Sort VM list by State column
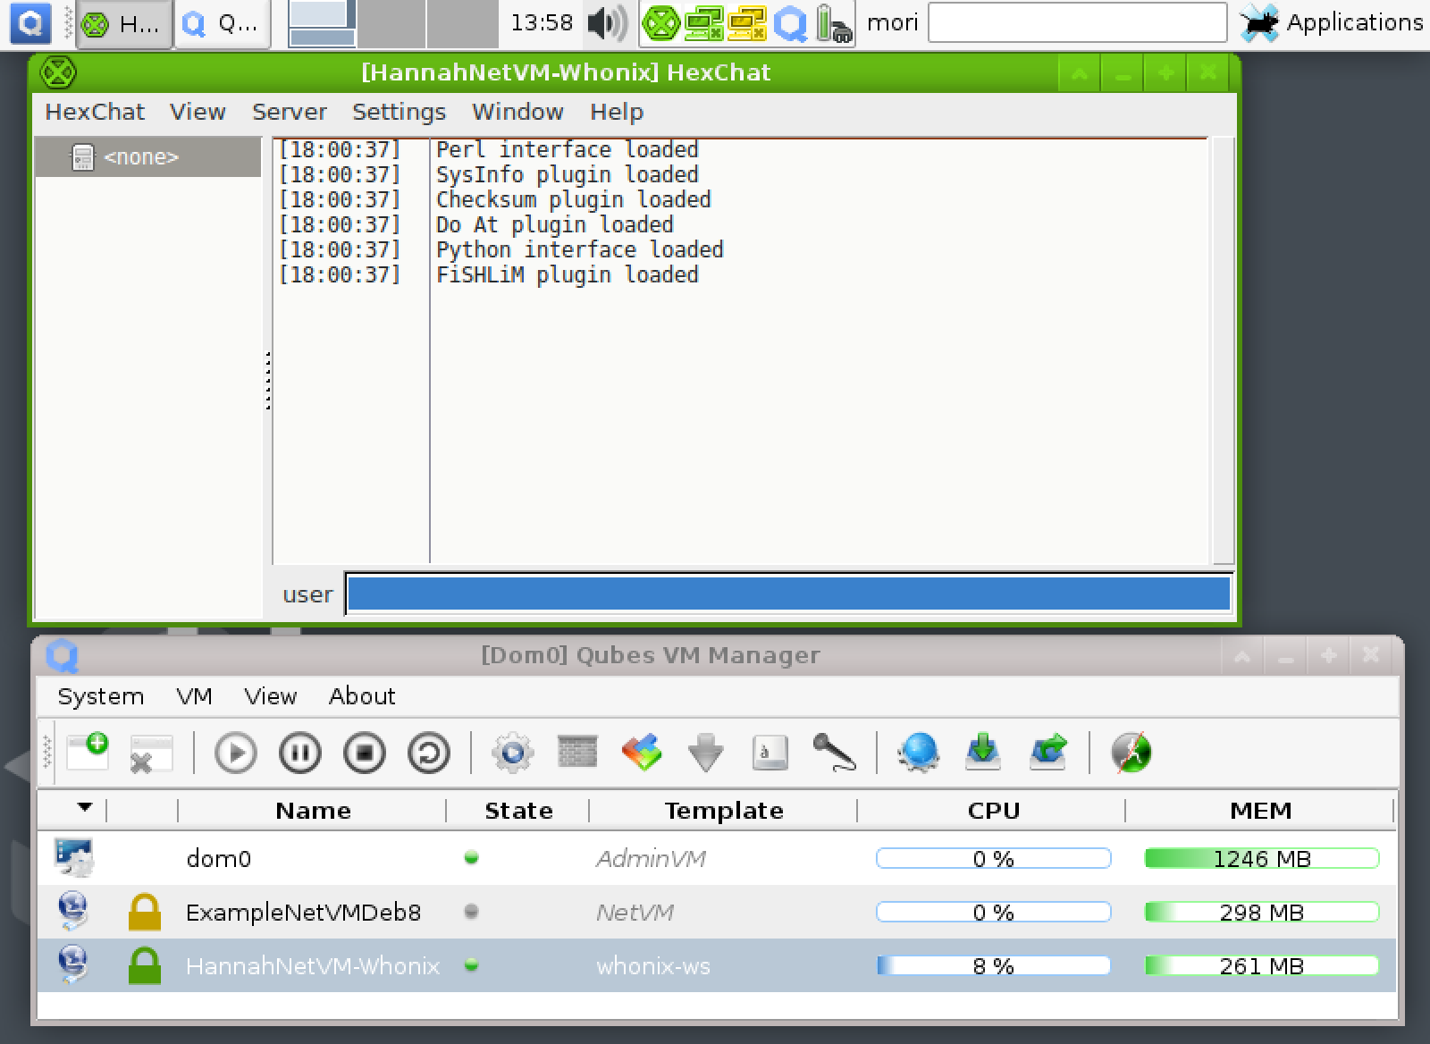This screenshot has height=1044, width=1430. 518,811
